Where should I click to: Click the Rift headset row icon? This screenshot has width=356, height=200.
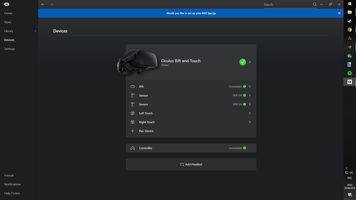click(x=133, y=86)
